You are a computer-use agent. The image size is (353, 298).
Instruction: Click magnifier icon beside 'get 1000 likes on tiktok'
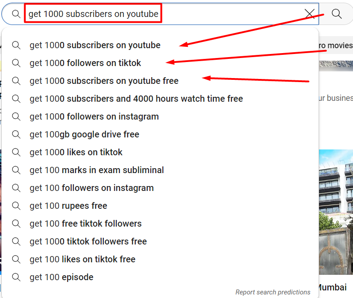coord(16,152)
